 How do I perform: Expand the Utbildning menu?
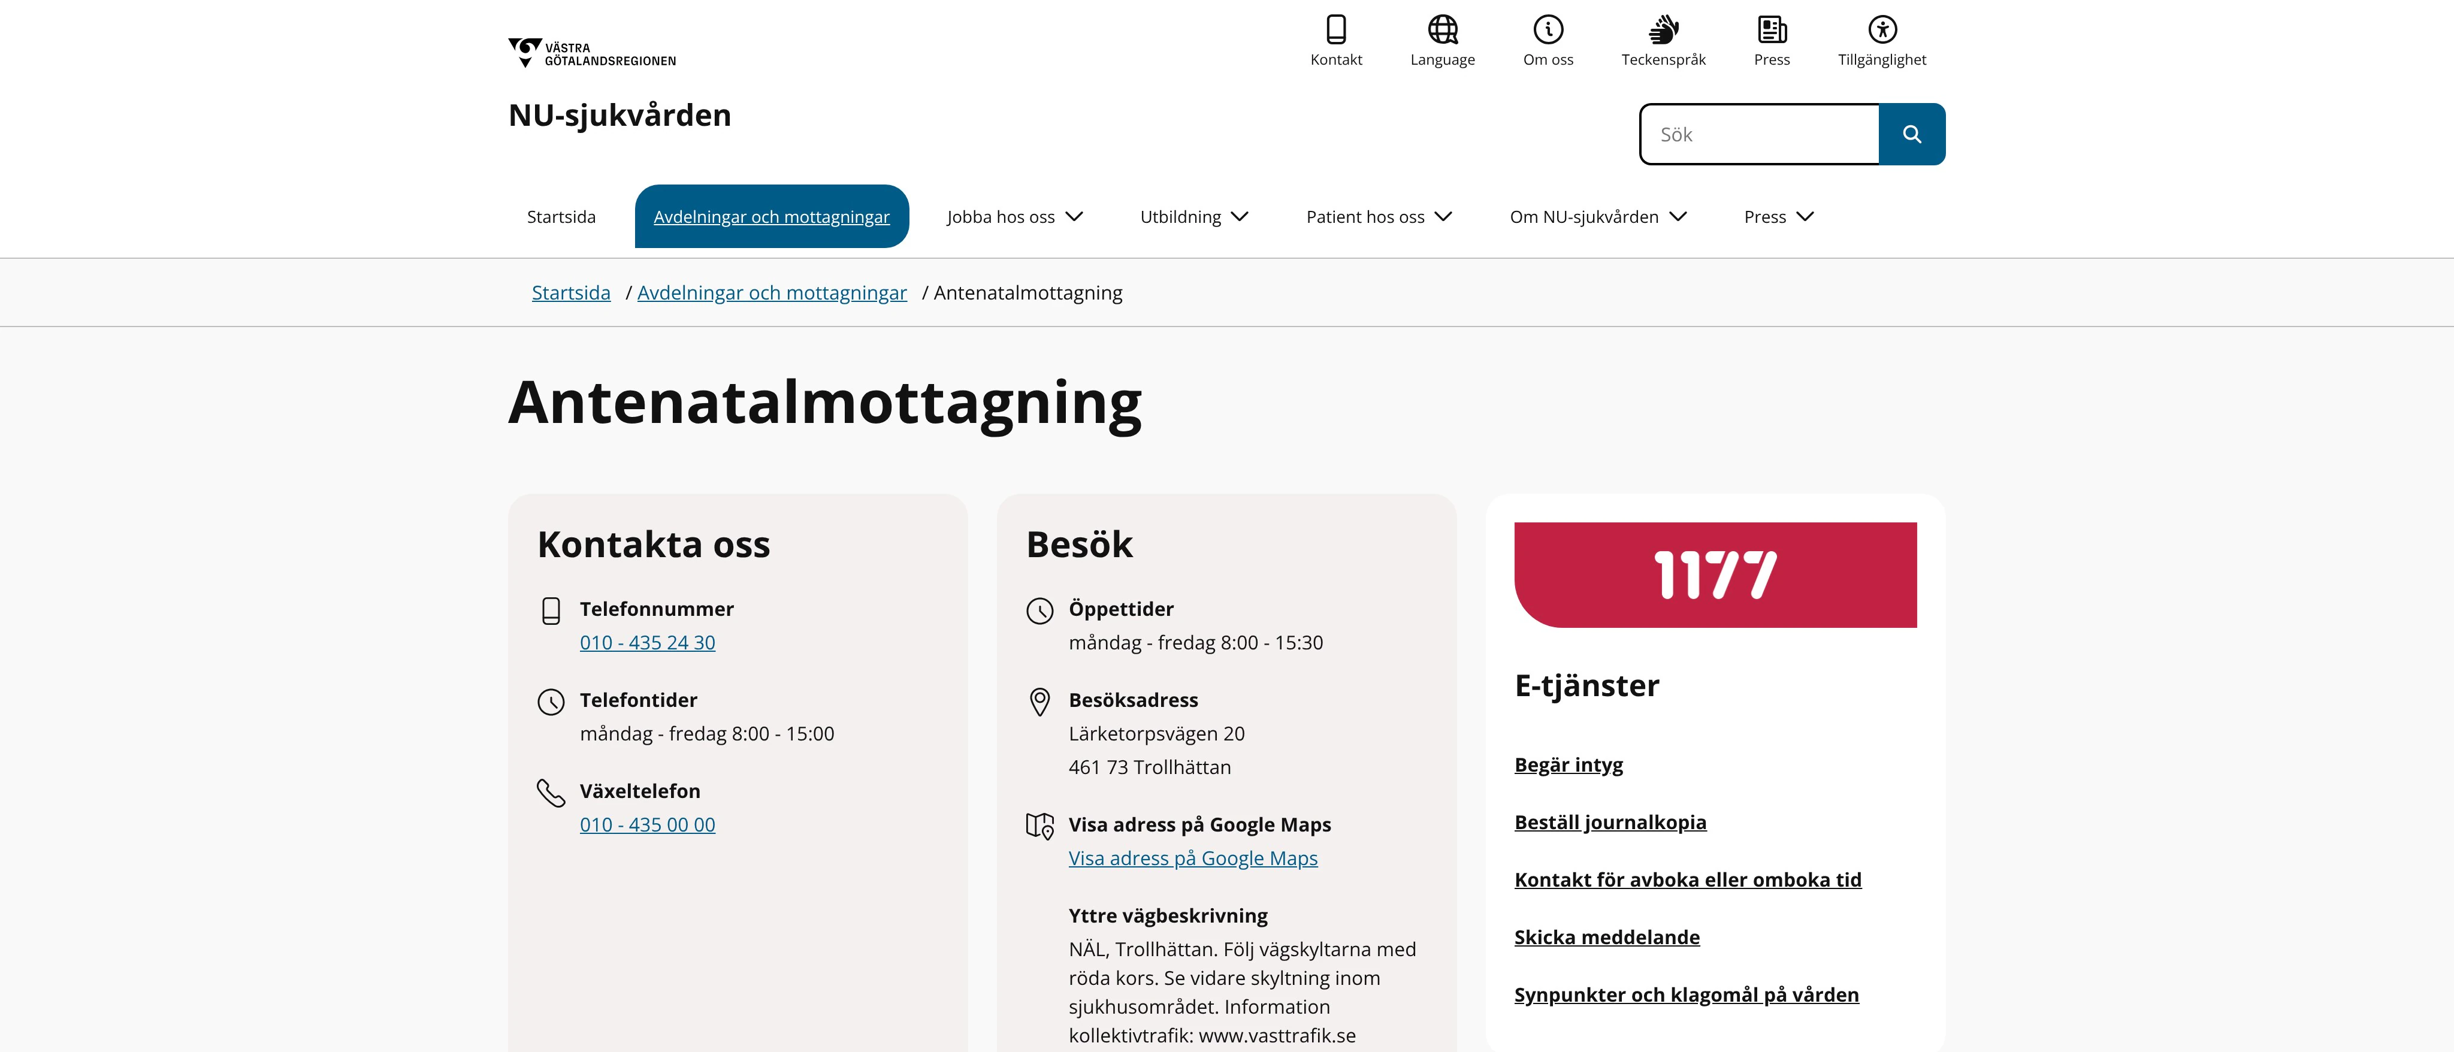tap(1193, 217)
